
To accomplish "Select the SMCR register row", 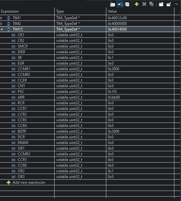I will pyautogui.click(x=90, y=46).
